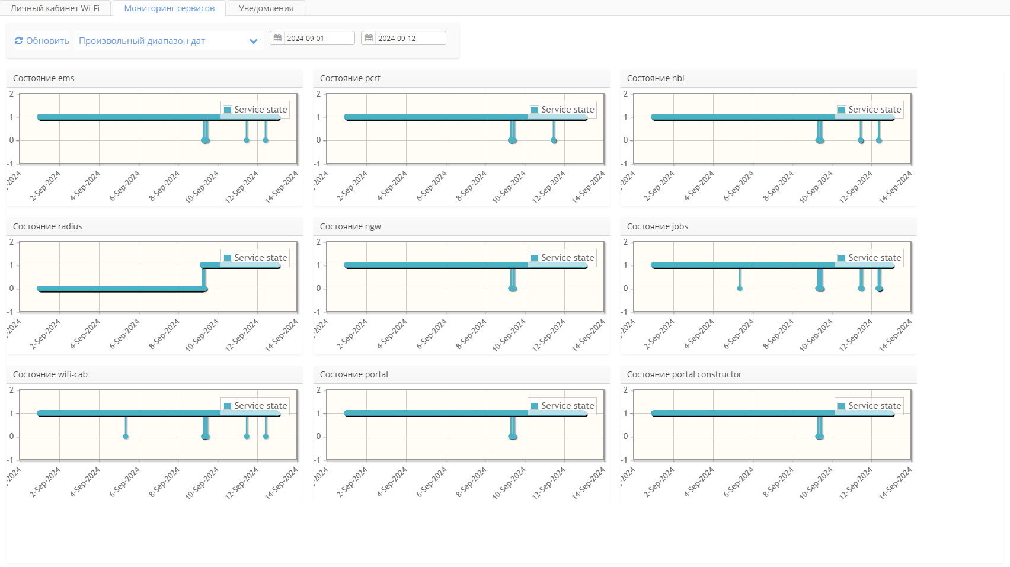Click the refresh icon next to Обновить
This screenshot has width=1010, height=567.
click(18, 41)
